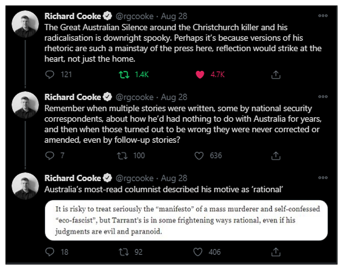Share the Great Australian Silence tweet
Viewport: 343px width, 270px height.
(x=276, y=75)
